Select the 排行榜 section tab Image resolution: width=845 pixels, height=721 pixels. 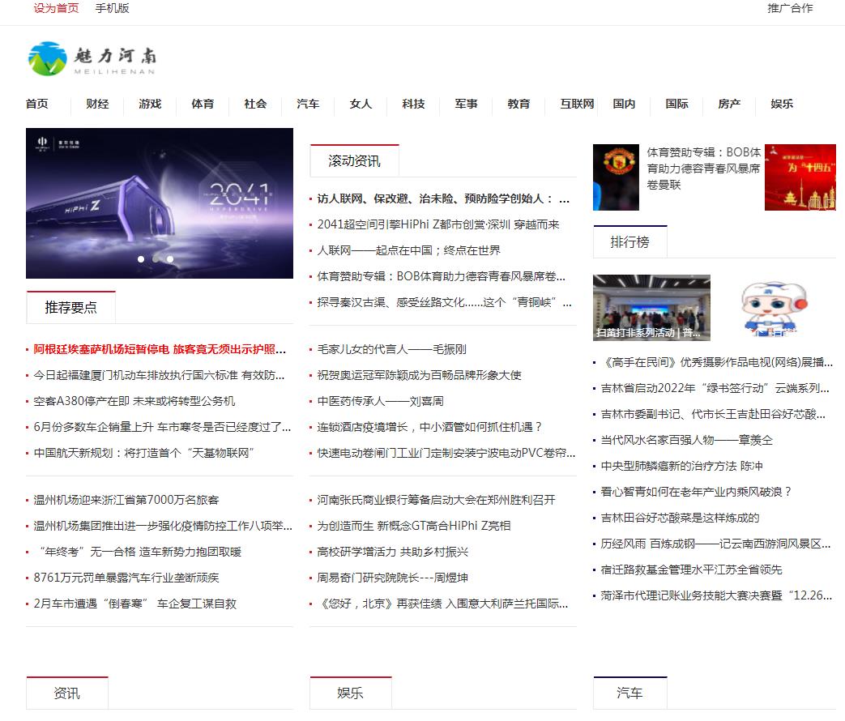[x=630, y=242]
